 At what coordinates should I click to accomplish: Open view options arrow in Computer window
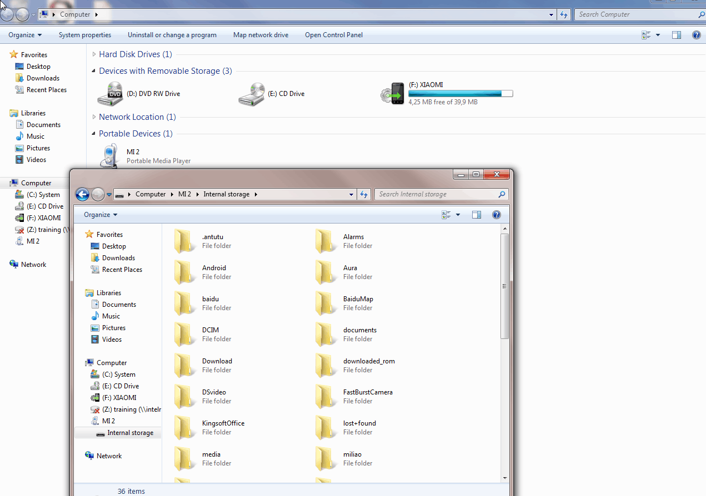coord(658,35)
